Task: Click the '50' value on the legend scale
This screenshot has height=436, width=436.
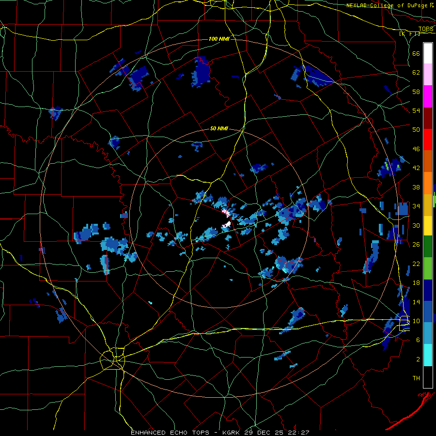Action: [x=416, y=130]
